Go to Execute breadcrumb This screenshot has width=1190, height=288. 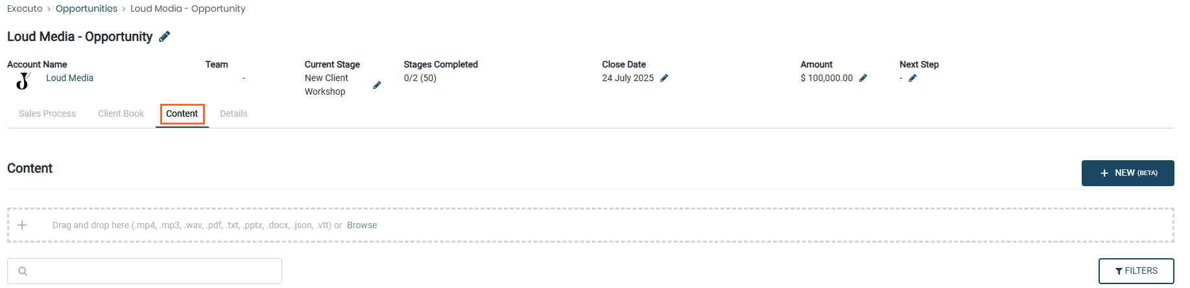click(25, 8)
